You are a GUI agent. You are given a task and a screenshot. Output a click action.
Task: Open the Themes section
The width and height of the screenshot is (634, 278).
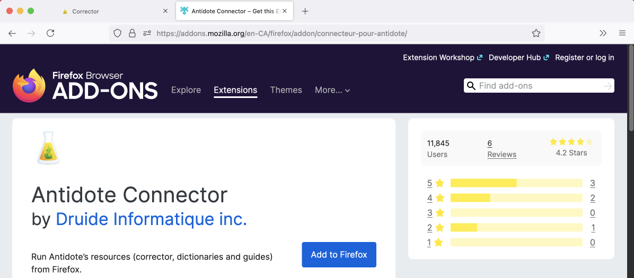286,90
